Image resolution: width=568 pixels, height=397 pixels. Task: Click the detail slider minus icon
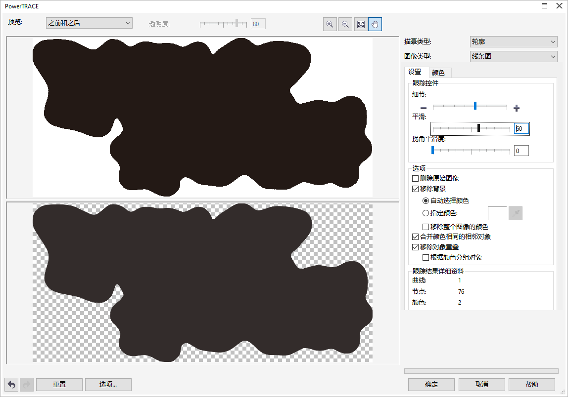tap(424, 108)
